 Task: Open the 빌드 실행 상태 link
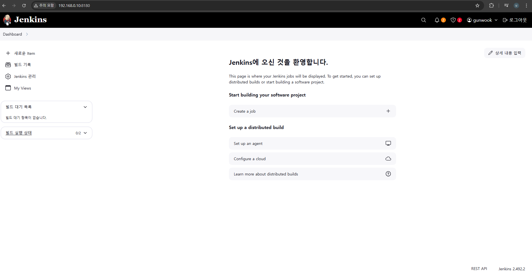click(x=19, y=133)
